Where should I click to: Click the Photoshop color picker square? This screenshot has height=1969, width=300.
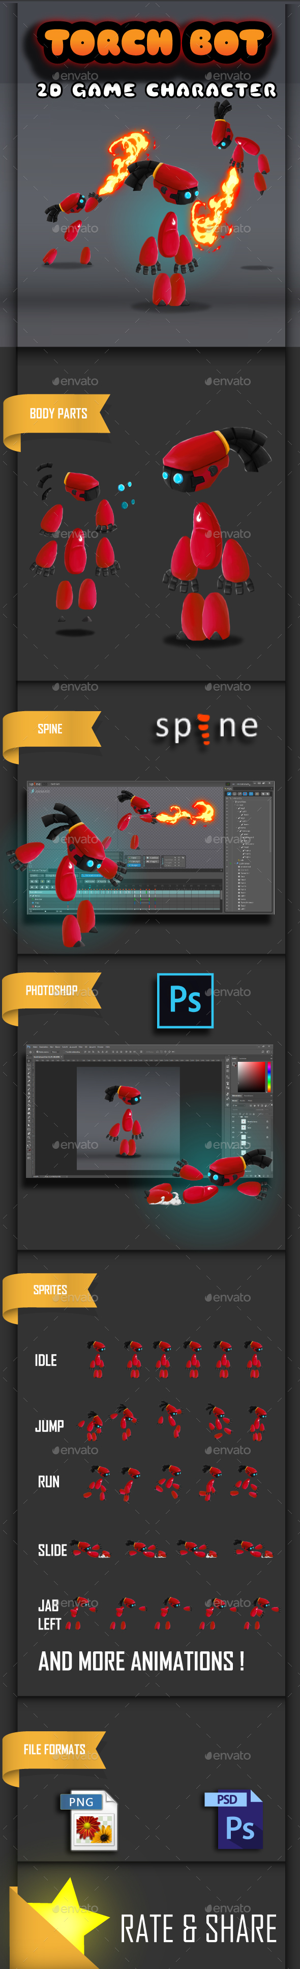click(251, 1076)
